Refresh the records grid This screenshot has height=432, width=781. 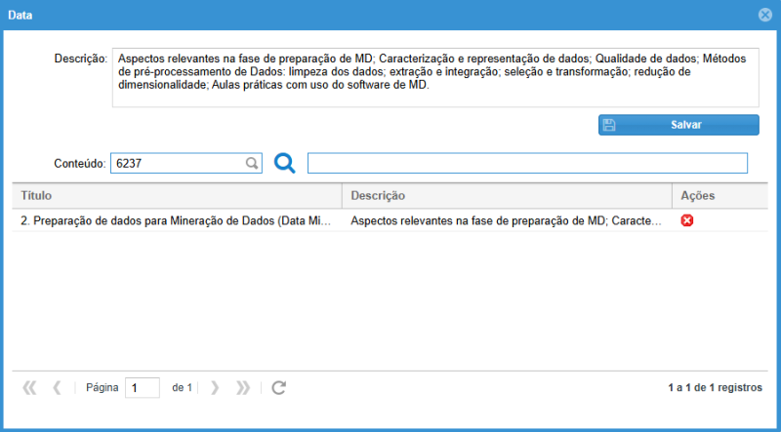pyautogui.click(x=278, y=387)
